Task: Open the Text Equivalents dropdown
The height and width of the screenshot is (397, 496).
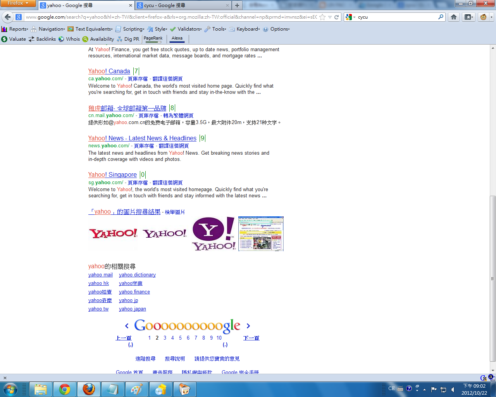Action: coord(90,29)
